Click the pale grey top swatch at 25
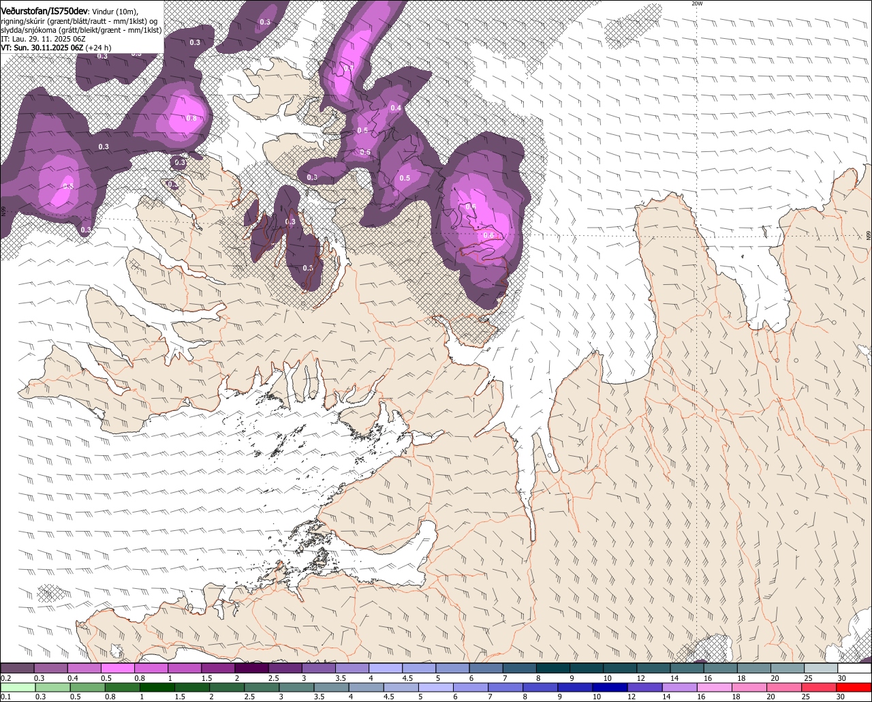The height and width of the screenshot is (702, 872). [822, 668]
